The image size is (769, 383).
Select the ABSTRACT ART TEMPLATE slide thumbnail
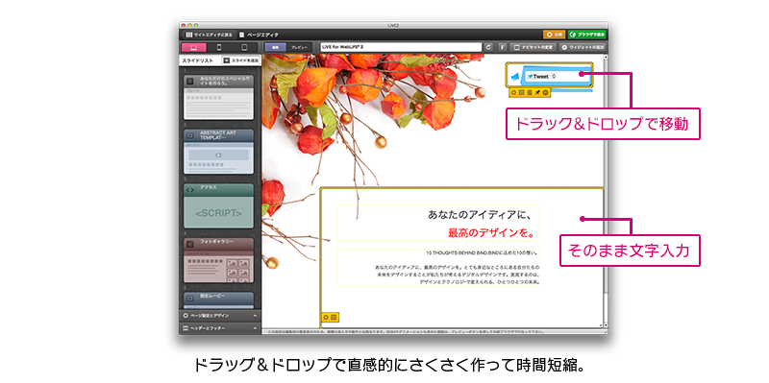(218, 152)
